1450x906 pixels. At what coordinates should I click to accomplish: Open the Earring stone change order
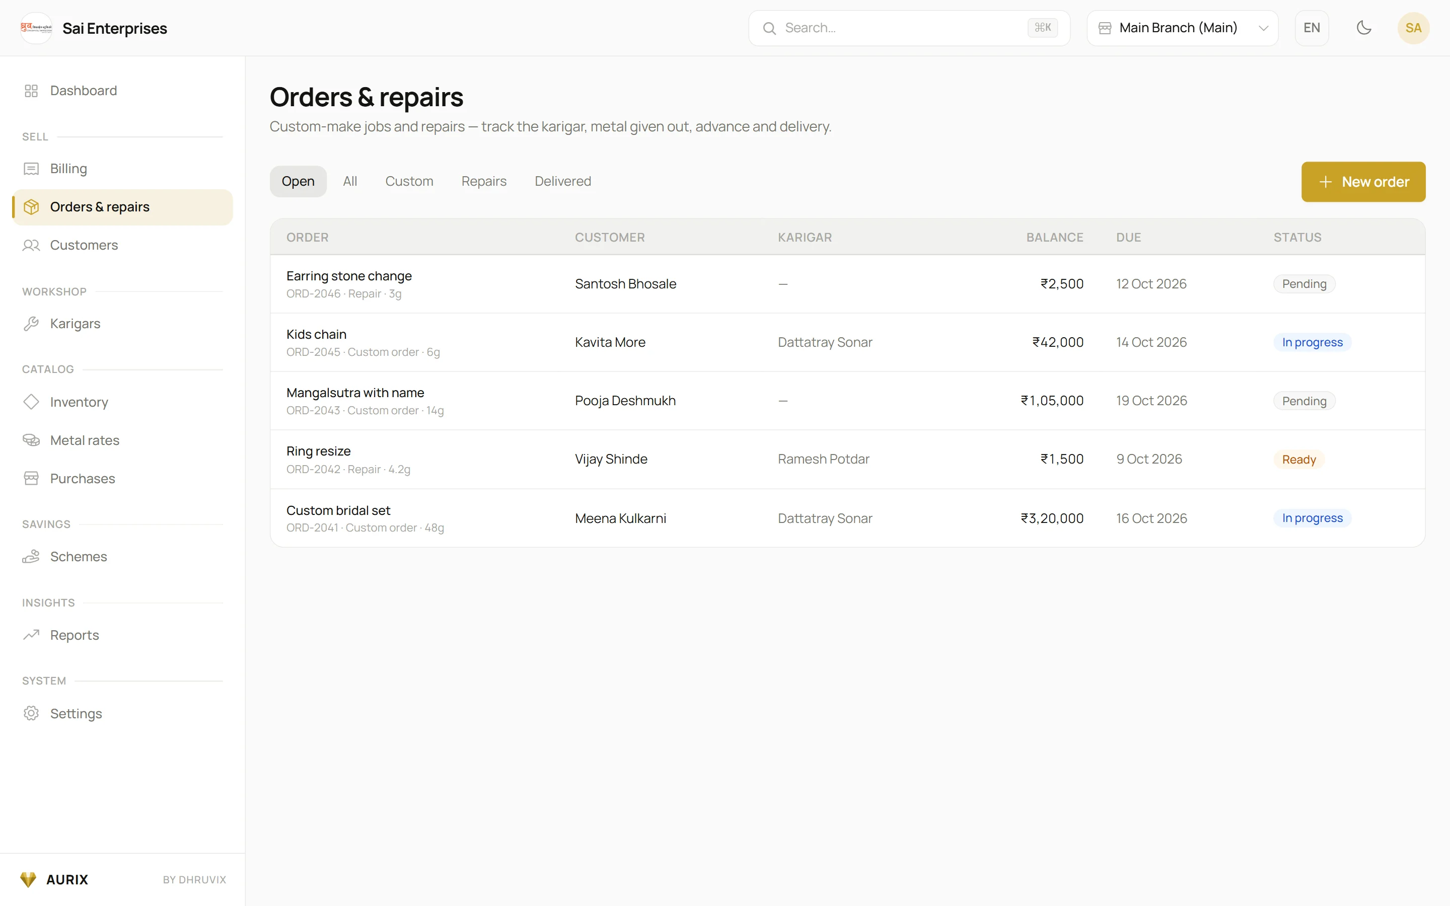[x=847, y=284]
